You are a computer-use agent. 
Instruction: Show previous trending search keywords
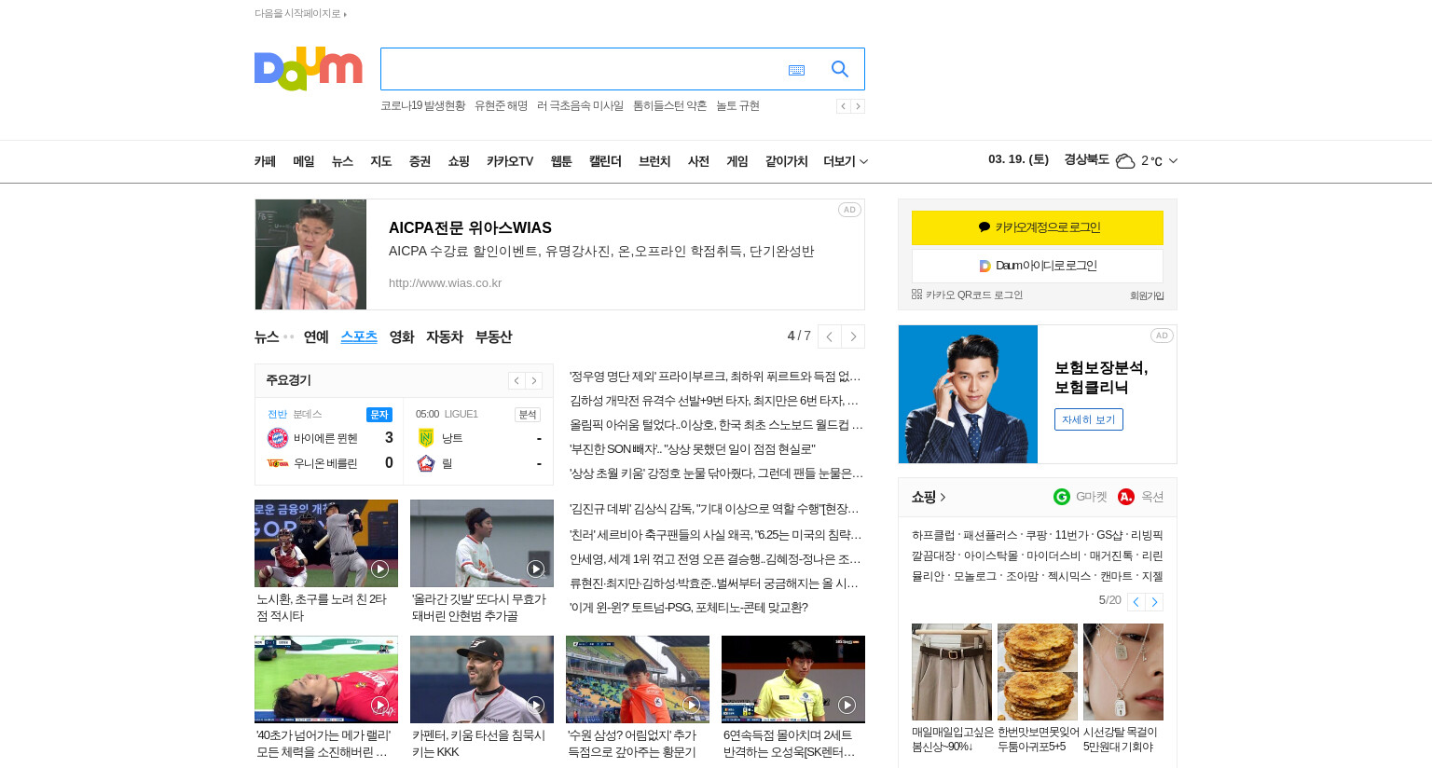click(843, 106)
